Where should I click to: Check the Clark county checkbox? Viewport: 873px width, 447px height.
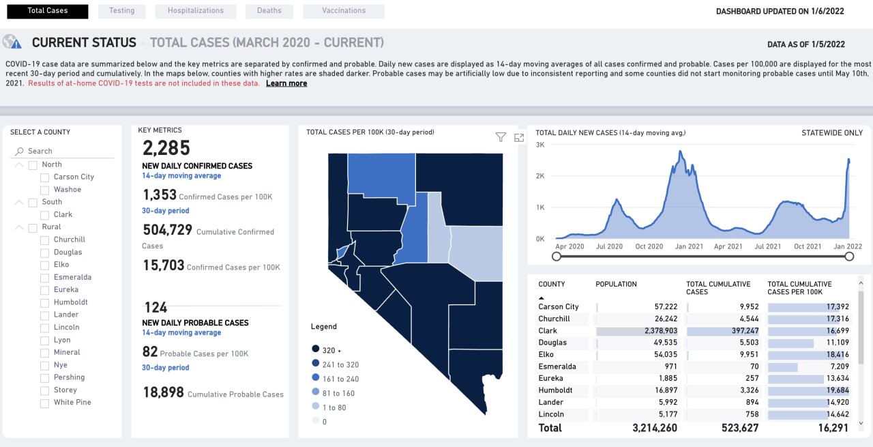tap(44, 214)
